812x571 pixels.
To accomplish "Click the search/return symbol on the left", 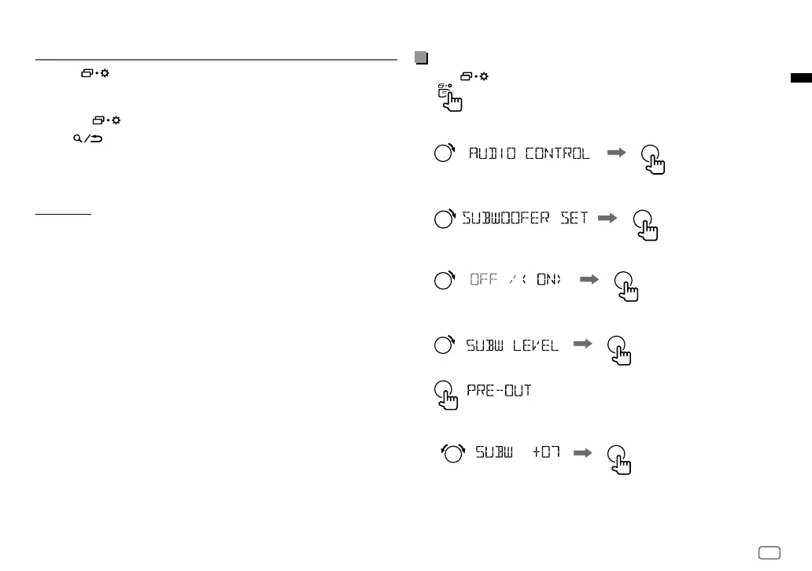I will 88,138.
